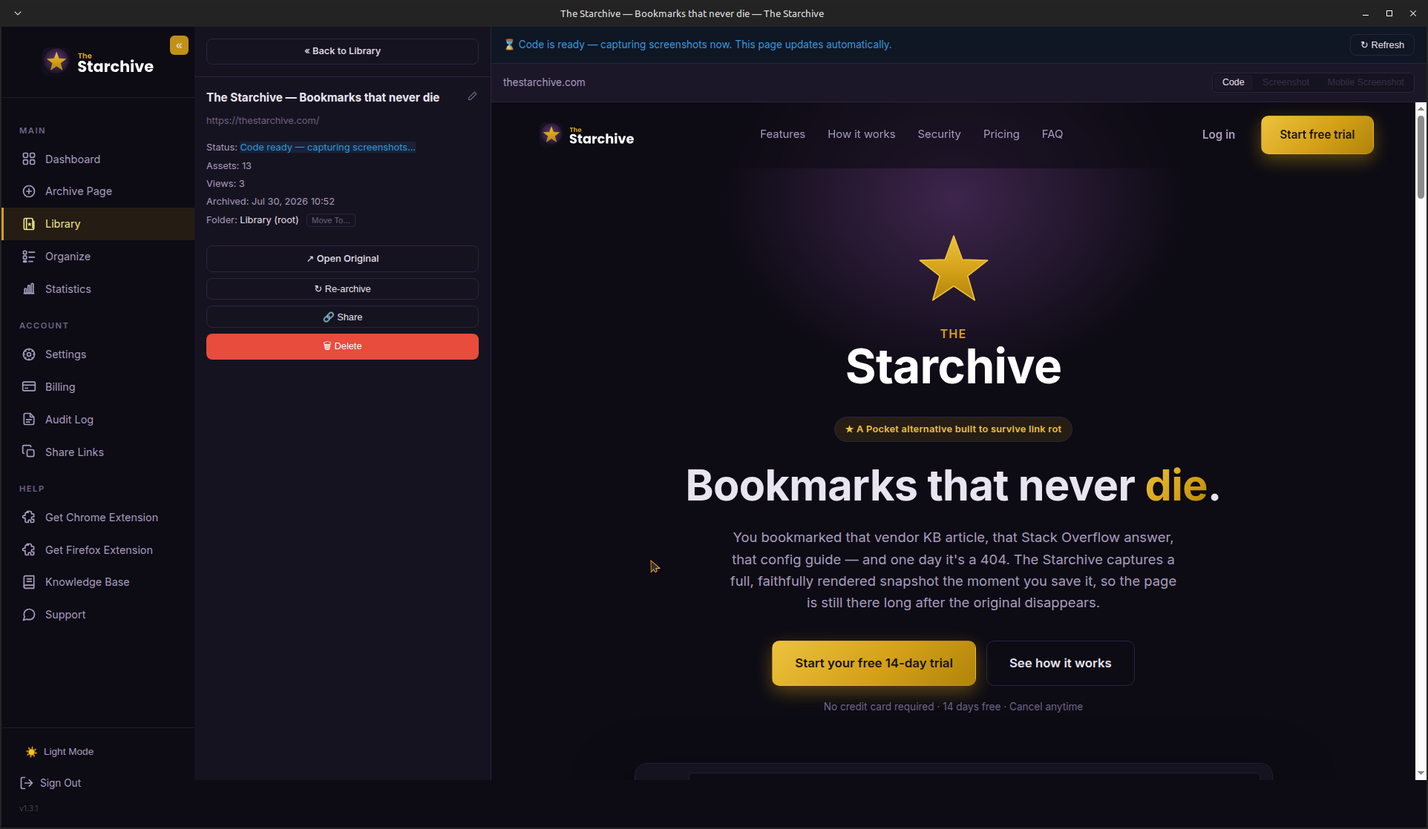The height and width of the screenshot is (829, 1428).
Task: Go Back to Library
Action: (x=342, y=51)
